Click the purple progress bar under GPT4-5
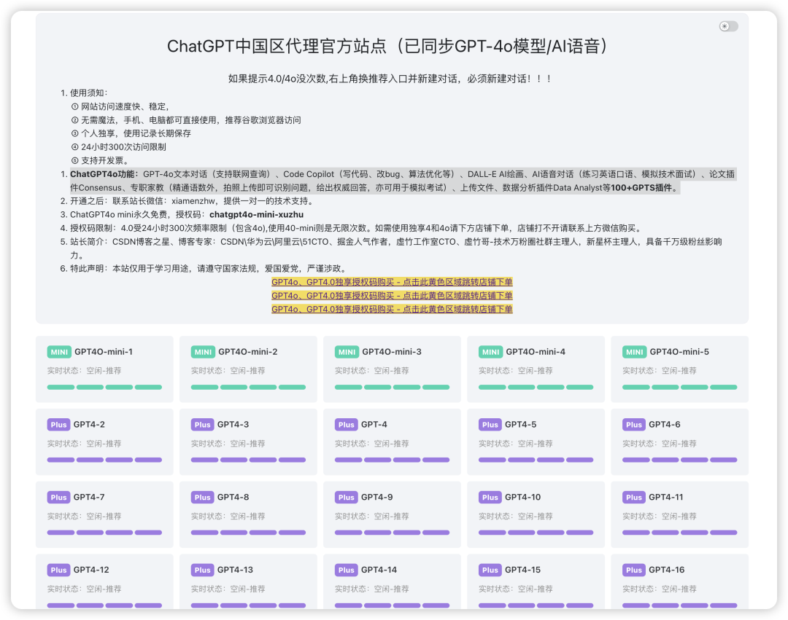Viewport: 788px width, 620px height. (536, 460)
